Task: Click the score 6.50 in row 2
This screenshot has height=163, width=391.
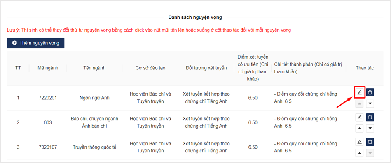Action: pyautogui.click(x=253, y=122)
